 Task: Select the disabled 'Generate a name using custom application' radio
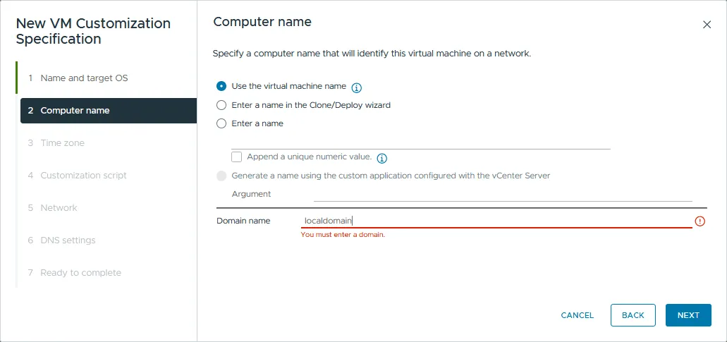click(x=221, y=176)
